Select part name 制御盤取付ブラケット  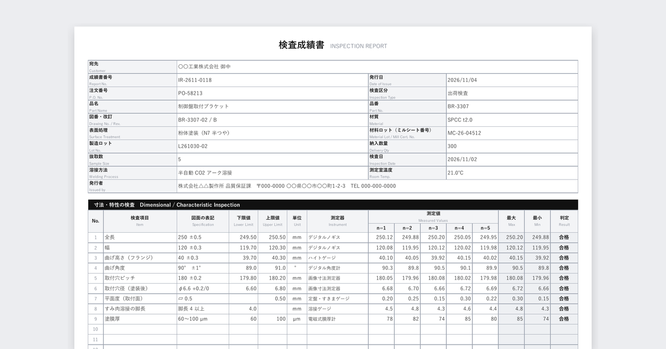point(203,106)
